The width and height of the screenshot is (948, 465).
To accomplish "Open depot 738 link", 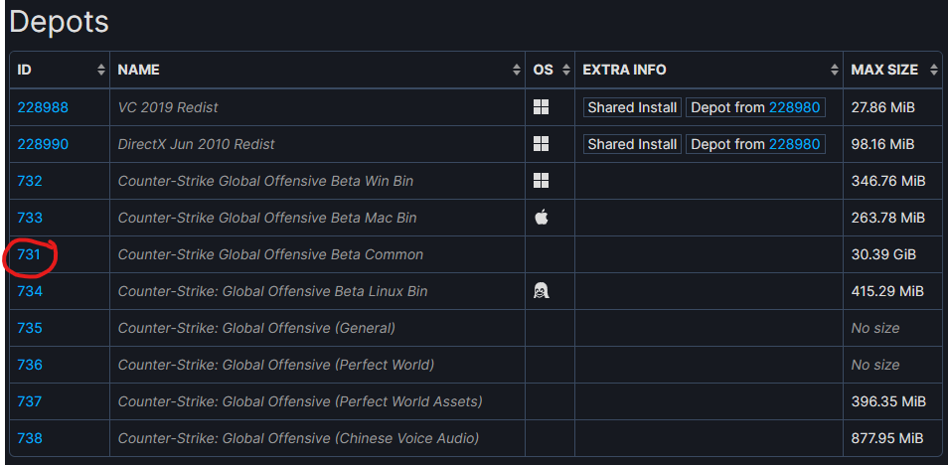I will 30,438.
